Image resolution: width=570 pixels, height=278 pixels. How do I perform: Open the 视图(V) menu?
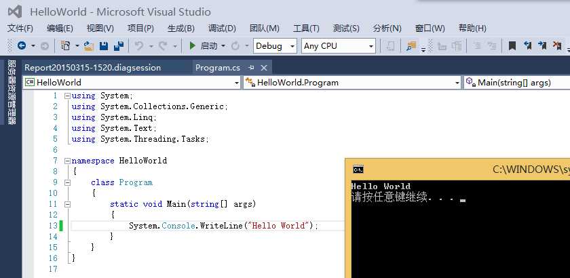tap(100, 28)
